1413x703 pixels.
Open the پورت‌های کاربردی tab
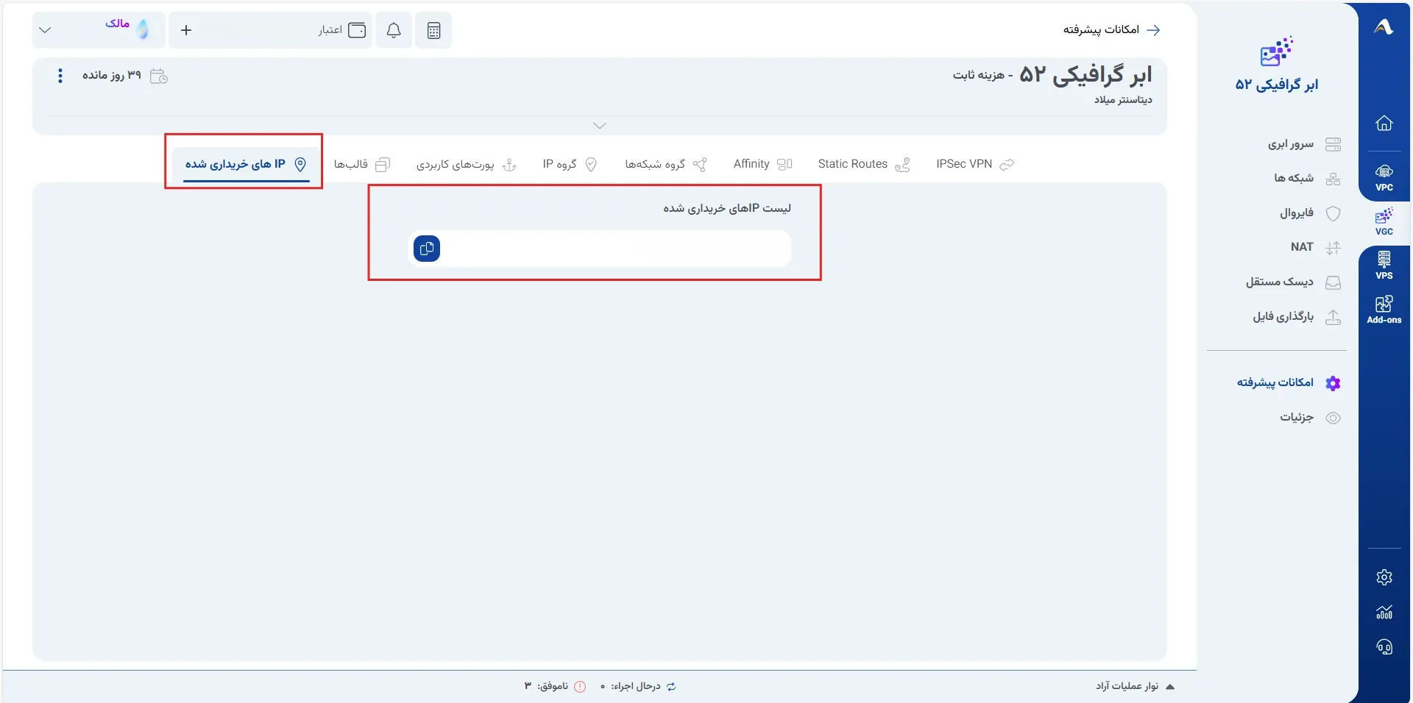coord(467,164)
